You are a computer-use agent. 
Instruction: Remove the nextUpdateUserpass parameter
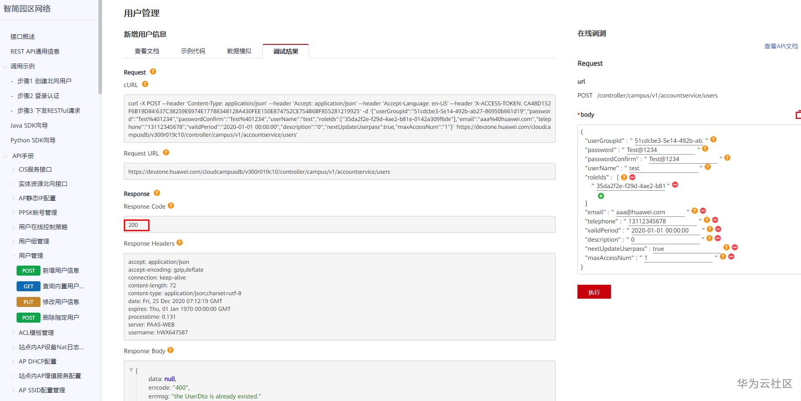pos(735,247)
